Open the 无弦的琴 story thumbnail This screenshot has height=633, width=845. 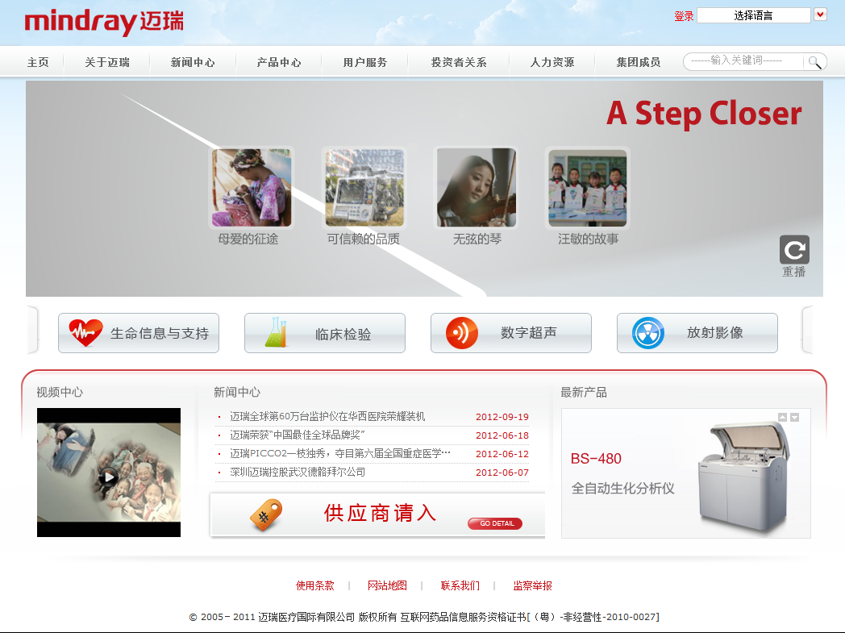coord(477,187)
